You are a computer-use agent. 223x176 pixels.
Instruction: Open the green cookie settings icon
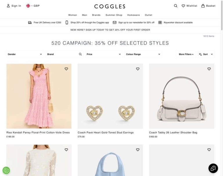[6, 170]
